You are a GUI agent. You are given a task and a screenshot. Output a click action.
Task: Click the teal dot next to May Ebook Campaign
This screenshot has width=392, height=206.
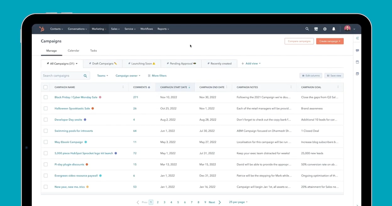pos(85,142)
